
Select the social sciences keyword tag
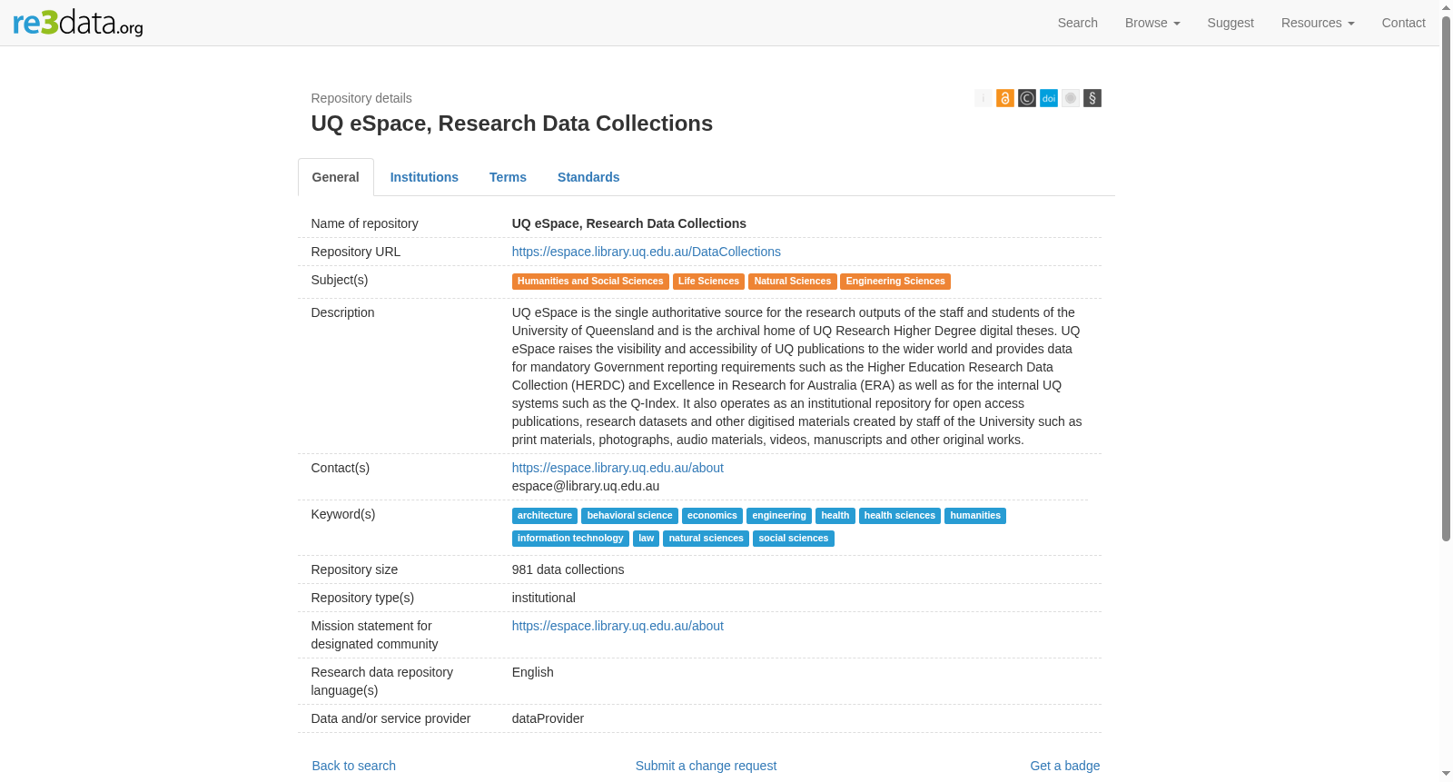[x=794, y=539]
